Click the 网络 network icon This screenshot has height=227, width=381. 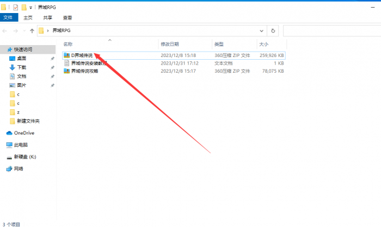[9, 168]
